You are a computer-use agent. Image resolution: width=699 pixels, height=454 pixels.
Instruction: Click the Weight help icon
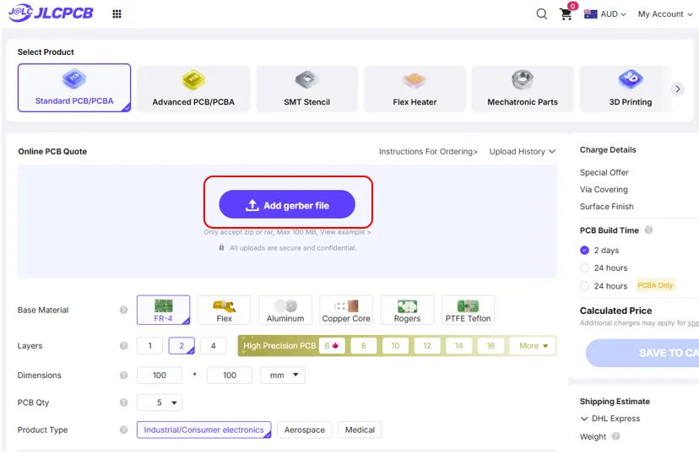point(615,436)
